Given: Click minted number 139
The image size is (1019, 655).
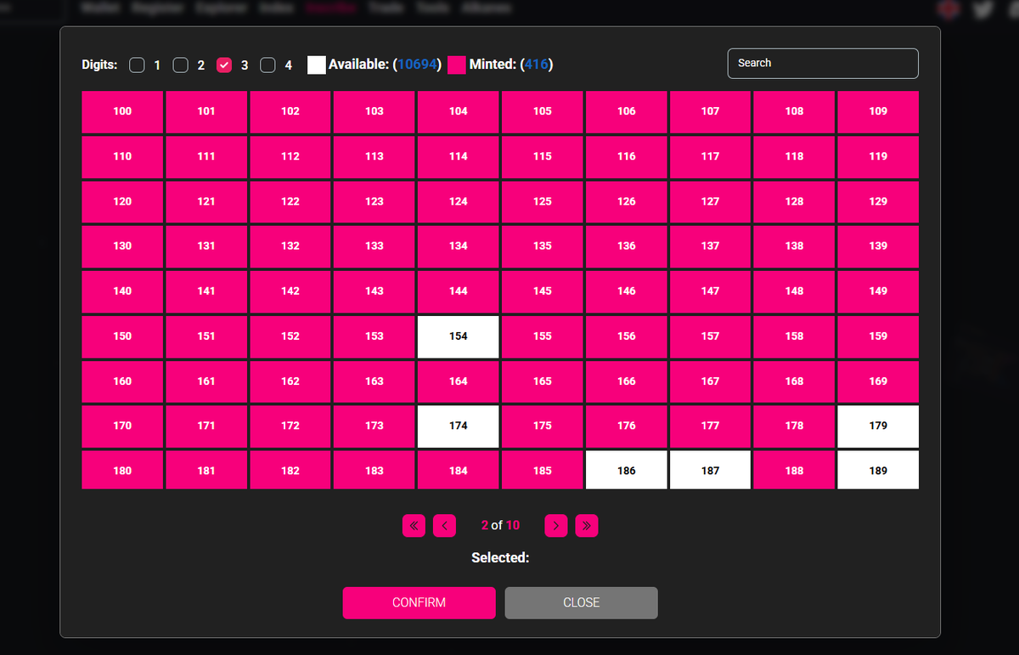Looking at the screenshot, I should (x=878, y=246).
